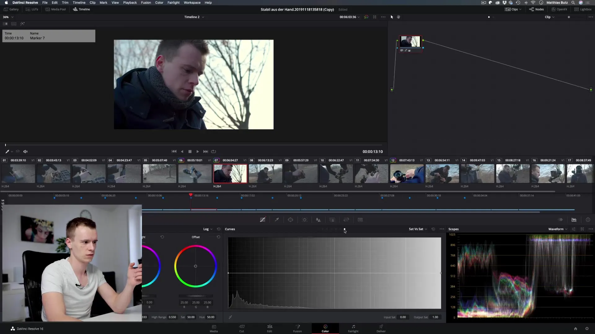The image size is (595, 334).
Task: Open the Workspace menu
Action: tap(192, 2)
